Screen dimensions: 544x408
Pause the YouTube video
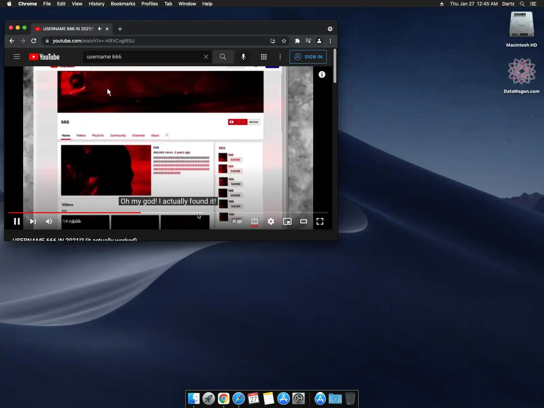click(x=17, y=221)
